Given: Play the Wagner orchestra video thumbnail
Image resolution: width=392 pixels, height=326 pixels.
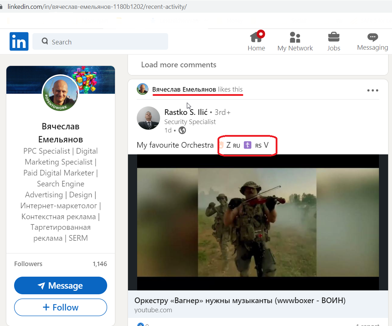Looking at the screenshot, I should (258, 222).
